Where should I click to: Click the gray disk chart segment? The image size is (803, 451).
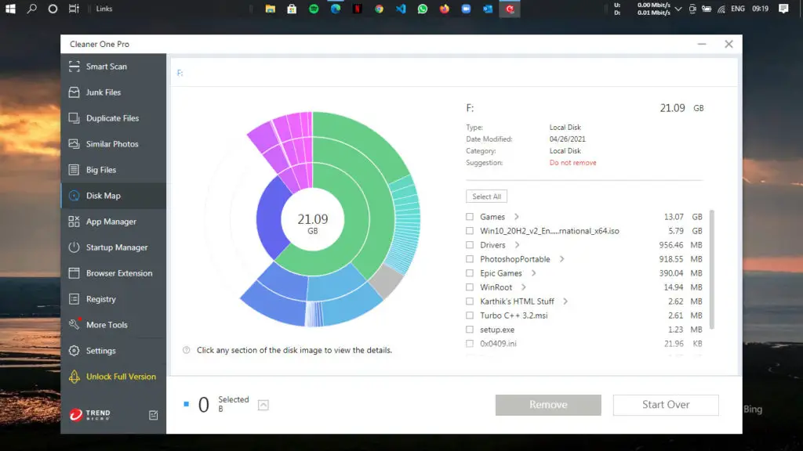[385, 281]
